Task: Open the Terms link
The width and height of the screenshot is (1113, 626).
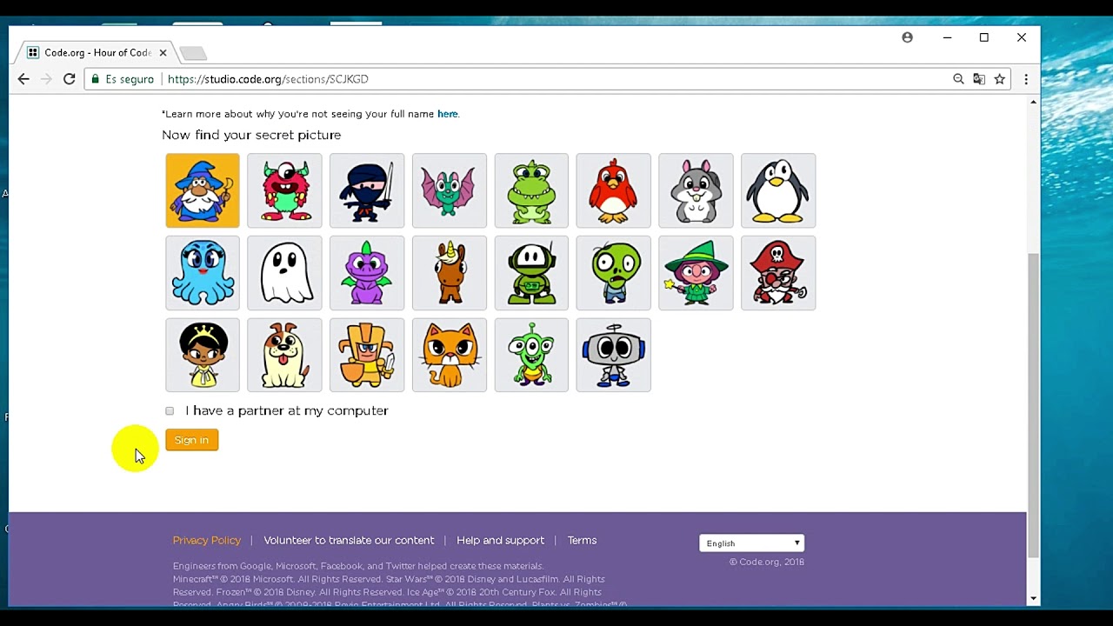Action: click(x=582, y=540)
